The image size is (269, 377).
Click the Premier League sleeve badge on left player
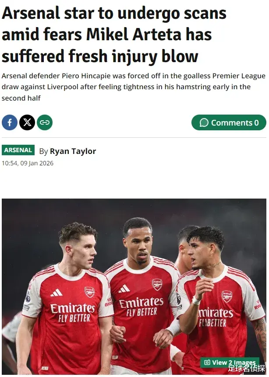point(28,299)
